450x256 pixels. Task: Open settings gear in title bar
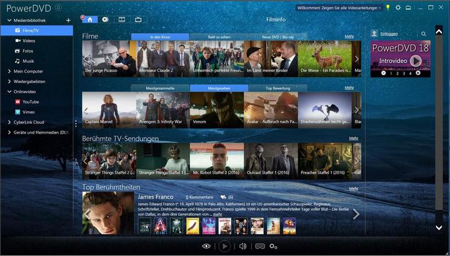click(x=398, y=7)
